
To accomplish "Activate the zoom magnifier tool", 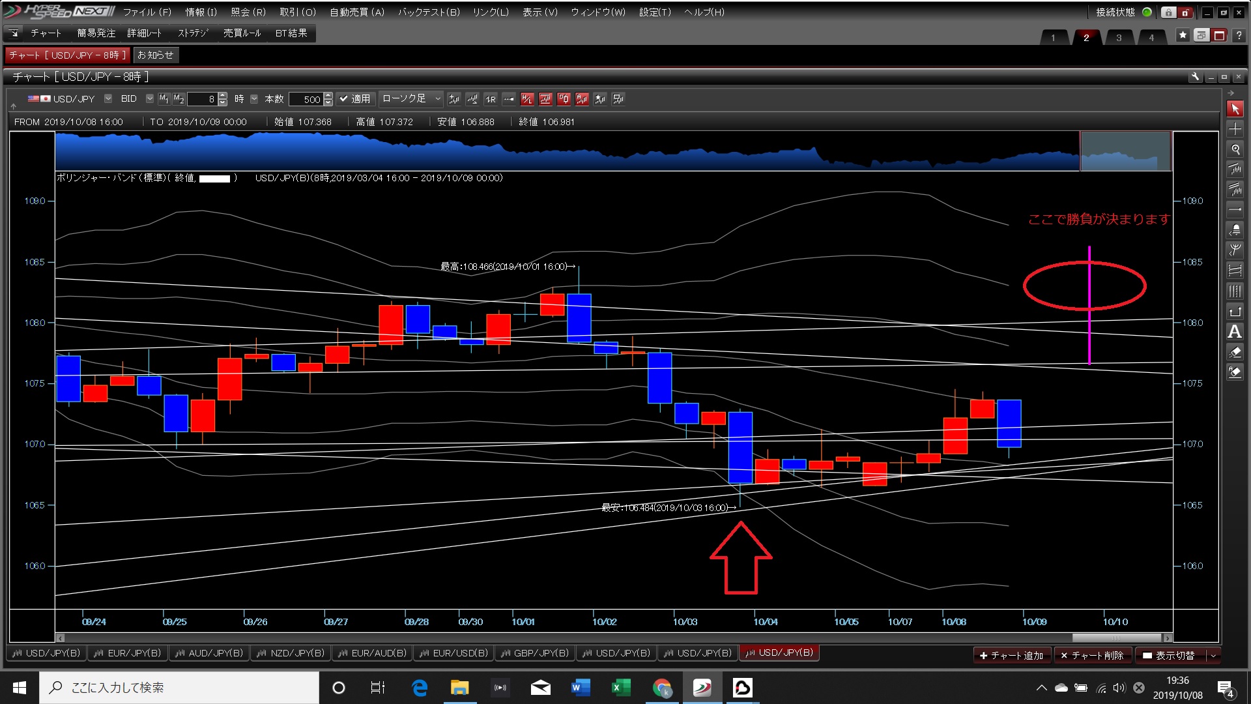I will pyautogui.click(x=1235, y=149).
